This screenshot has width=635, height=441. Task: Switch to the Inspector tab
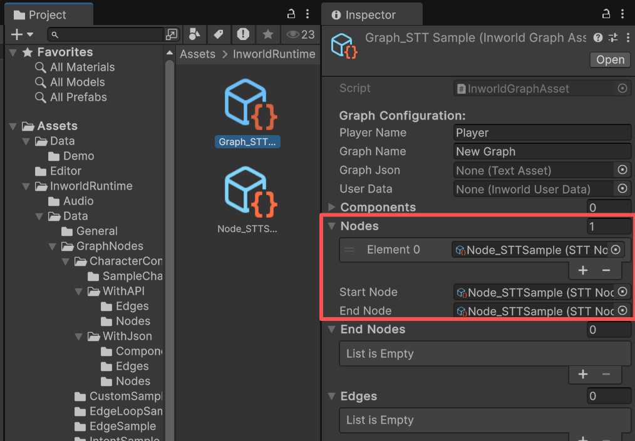click(371, 13)
